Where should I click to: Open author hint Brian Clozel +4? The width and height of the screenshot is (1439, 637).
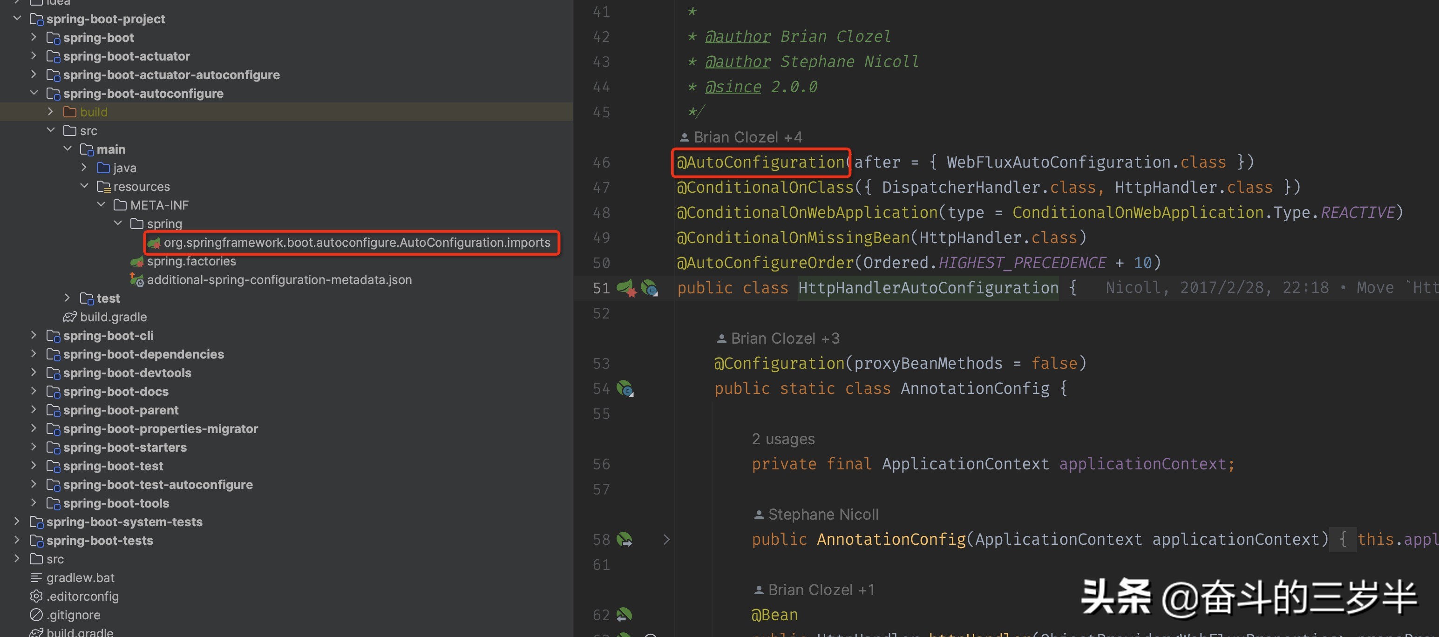(x=747, y=137)
